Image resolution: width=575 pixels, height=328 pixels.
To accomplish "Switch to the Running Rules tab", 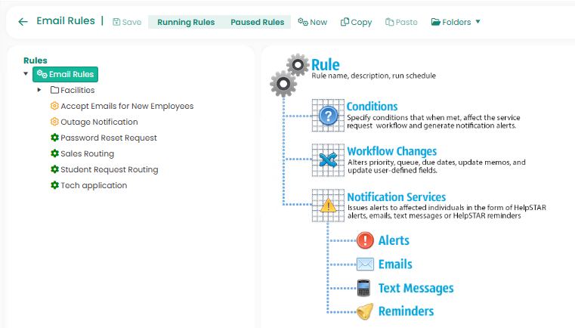I will click(184, 22).
